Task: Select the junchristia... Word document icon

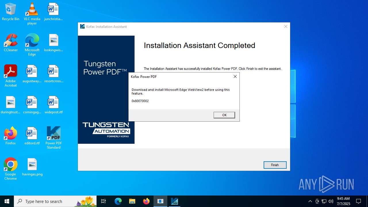Action: tap(53, 12)
